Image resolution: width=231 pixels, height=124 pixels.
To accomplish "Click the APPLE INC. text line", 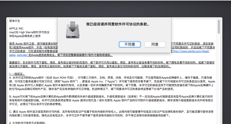I will 16,28.
